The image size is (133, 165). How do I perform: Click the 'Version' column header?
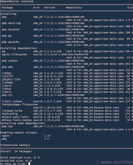(50, 7)
